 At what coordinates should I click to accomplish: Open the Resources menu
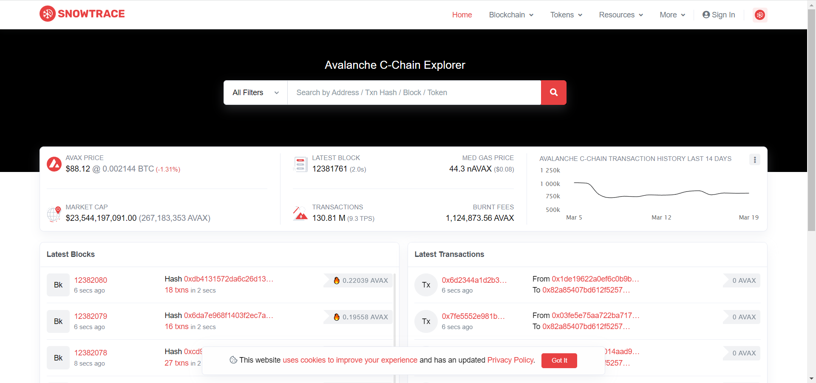tap(620, 15)
